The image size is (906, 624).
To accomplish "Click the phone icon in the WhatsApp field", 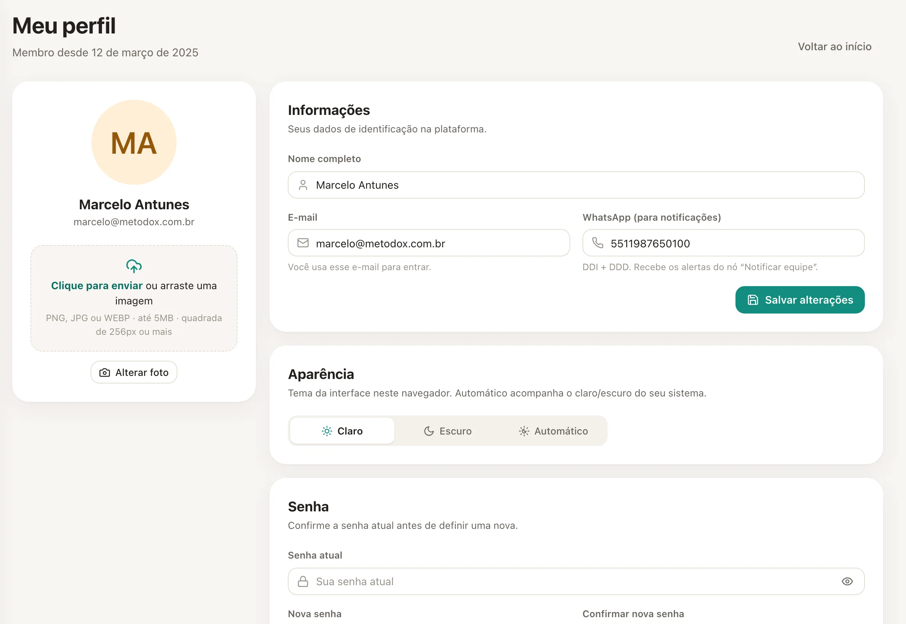I will click(597, 243).
